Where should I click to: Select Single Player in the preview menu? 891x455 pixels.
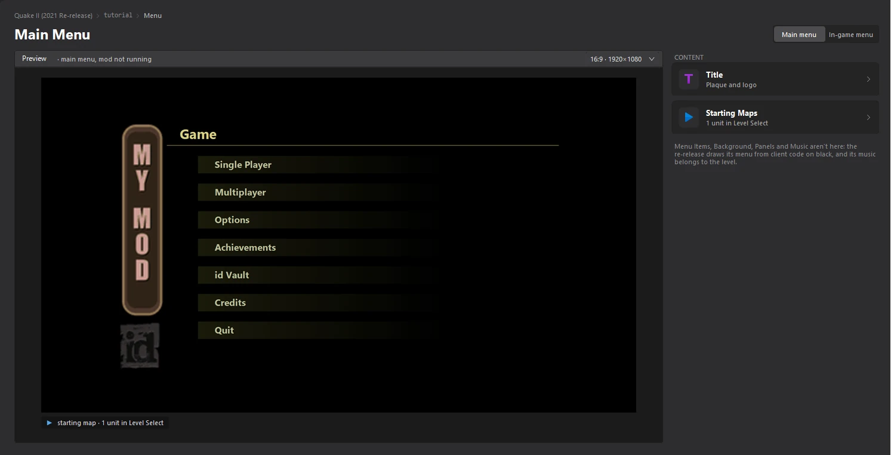click(318, 165)
